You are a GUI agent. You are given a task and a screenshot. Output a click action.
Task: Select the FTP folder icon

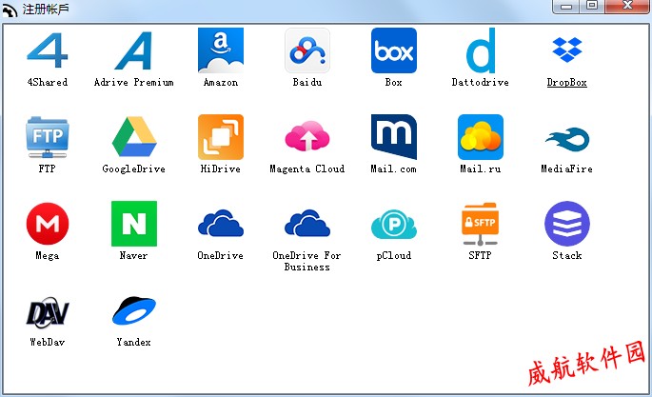[x=47, y=137]
